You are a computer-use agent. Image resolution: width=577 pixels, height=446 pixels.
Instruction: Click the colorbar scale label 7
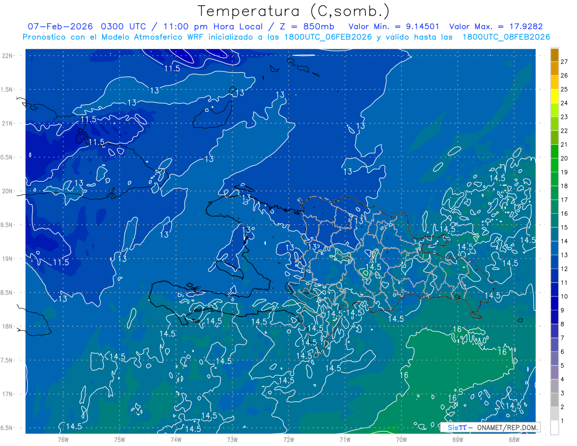pos(563,338)
